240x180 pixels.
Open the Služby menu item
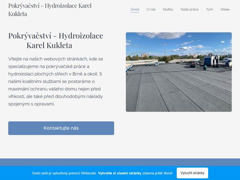click(168, 9)
